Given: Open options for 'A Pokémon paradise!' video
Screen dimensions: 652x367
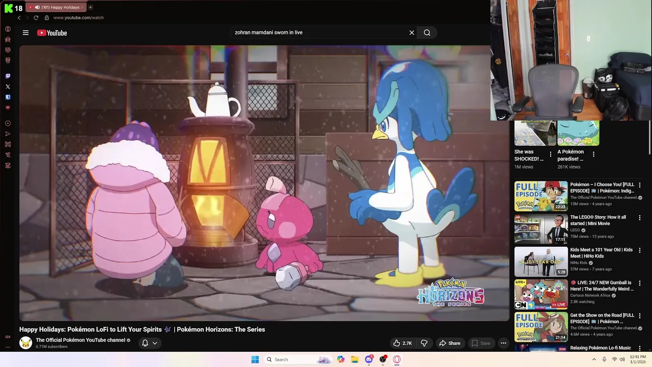Looking at the screenshot, I should point(593,154).
